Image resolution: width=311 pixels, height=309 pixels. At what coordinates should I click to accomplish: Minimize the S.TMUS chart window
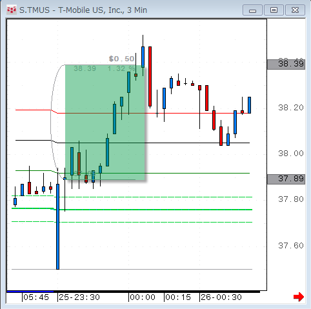click(252, 10)
